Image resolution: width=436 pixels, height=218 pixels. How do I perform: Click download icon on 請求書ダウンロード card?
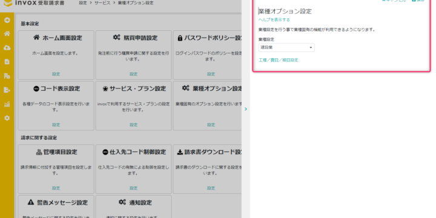pyautogui.click(x=180, y=152)
